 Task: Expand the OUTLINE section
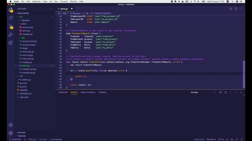click(x=35, y=132)
